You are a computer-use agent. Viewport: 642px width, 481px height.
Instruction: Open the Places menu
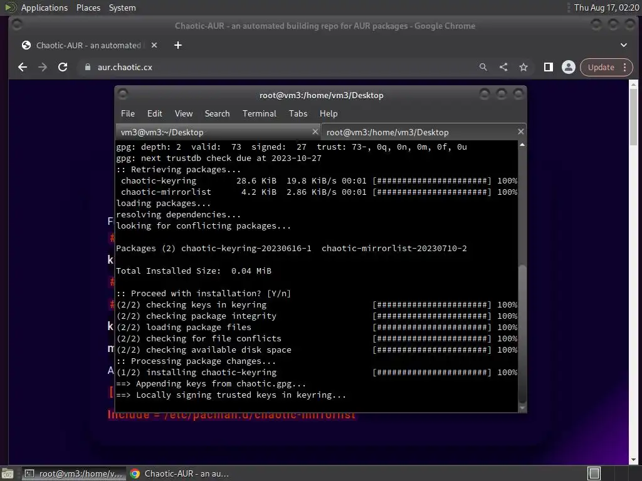click(88, 8)
